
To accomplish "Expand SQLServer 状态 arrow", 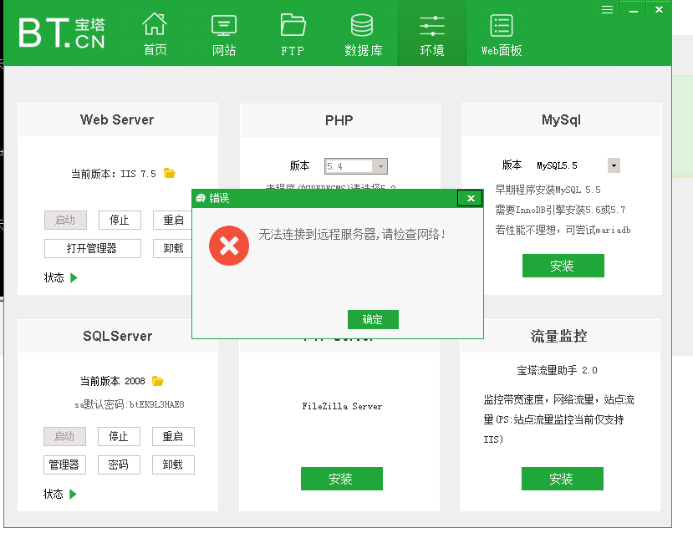I will 73,494.
